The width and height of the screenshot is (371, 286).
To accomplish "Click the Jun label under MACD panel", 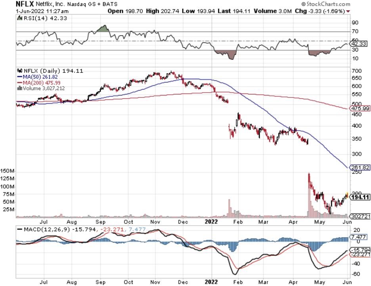I will click(x=347, y=282).
